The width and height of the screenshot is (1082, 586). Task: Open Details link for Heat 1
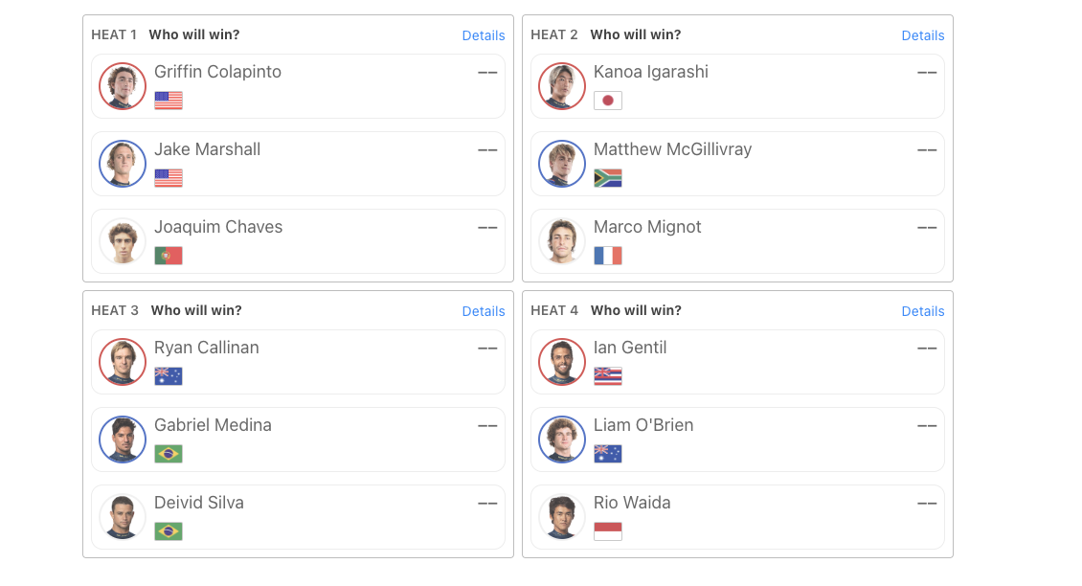pyautogui.click(x=483, y=35)
